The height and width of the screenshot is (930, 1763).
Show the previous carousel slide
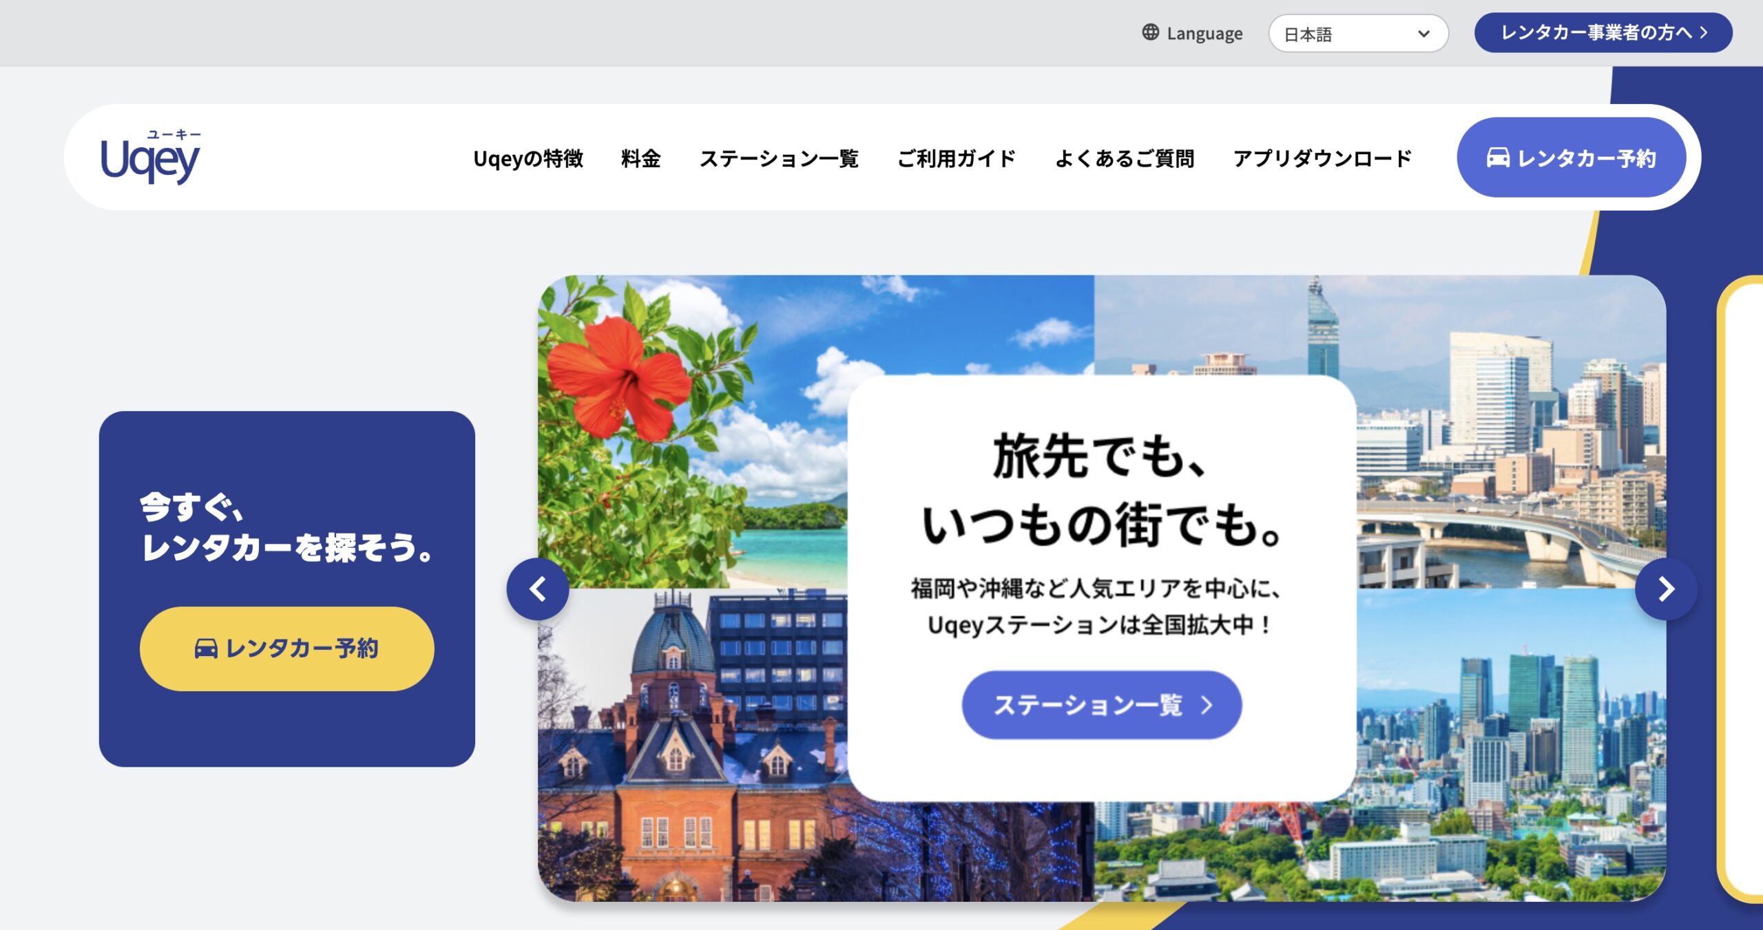point(538,589)
